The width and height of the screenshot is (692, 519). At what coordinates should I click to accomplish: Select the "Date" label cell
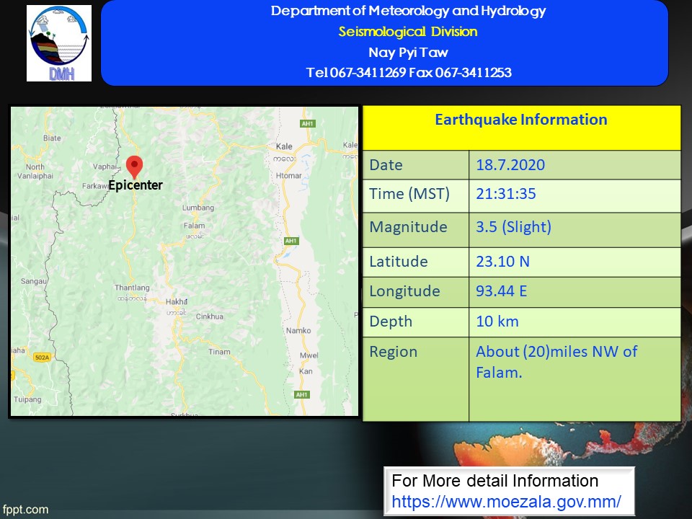point(416,165)
